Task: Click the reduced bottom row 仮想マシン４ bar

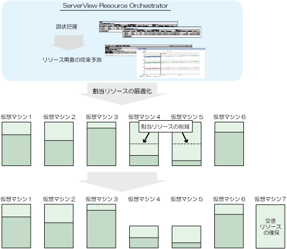Action: (144, 237)
